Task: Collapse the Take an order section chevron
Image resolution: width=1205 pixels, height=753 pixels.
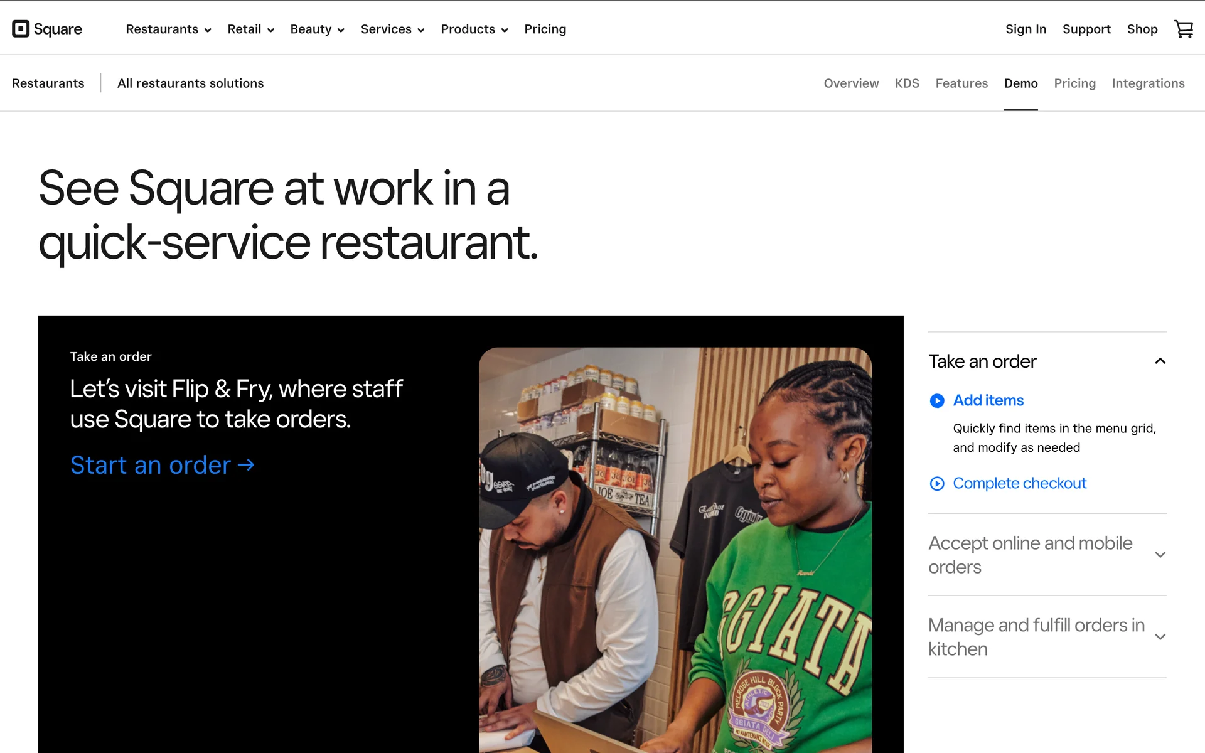Action: point(1160,361)
